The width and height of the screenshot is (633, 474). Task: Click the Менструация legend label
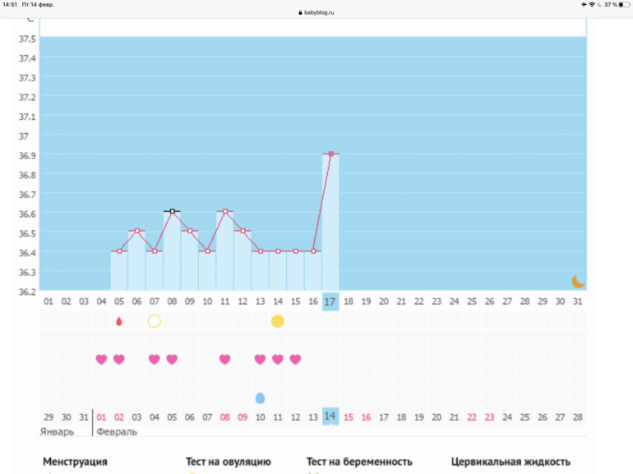pyautogui.click(x=75, y=462)
